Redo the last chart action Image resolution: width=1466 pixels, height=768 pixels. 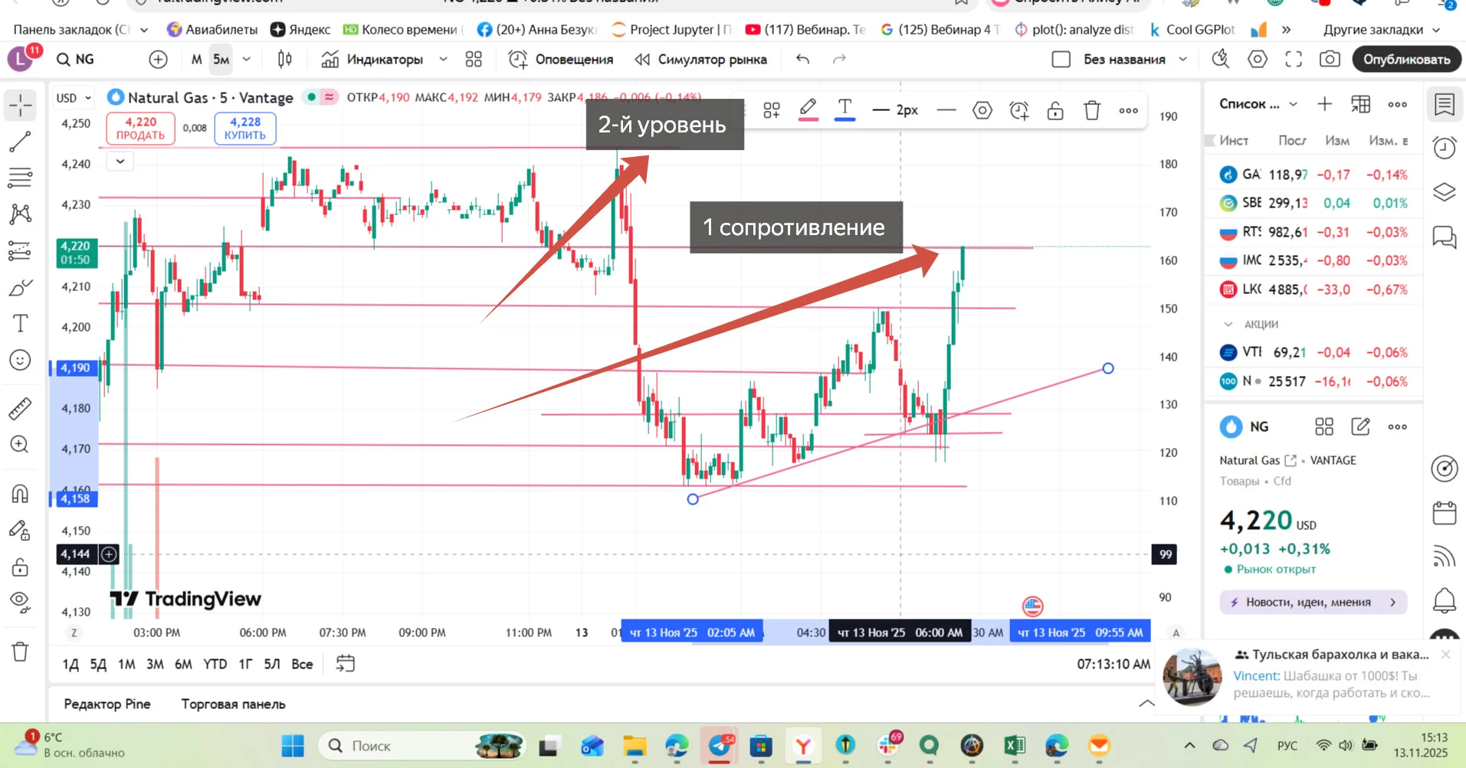[839, 59]
